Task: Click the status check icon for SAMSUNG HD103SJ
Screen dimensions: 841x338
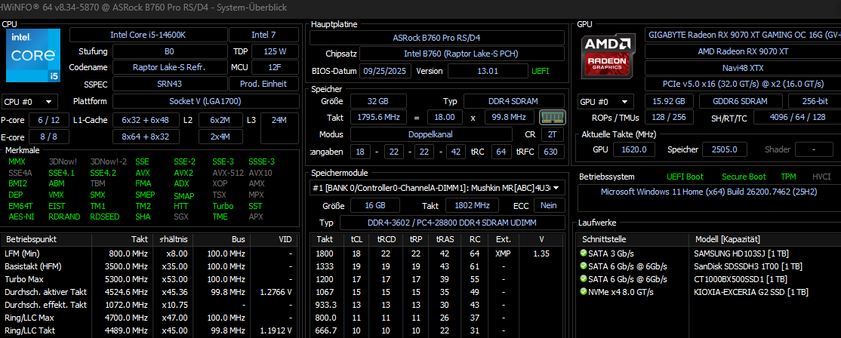Action: click(584, 253)
